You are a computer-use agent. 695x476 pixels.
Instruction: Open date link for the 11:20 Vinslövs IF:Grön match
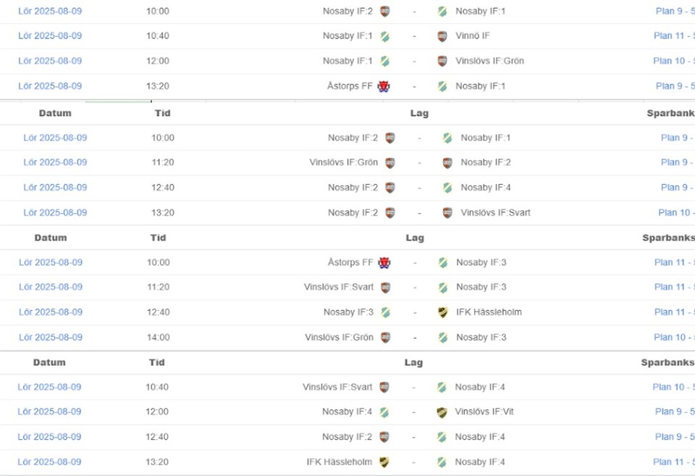(x=55, y=163)
